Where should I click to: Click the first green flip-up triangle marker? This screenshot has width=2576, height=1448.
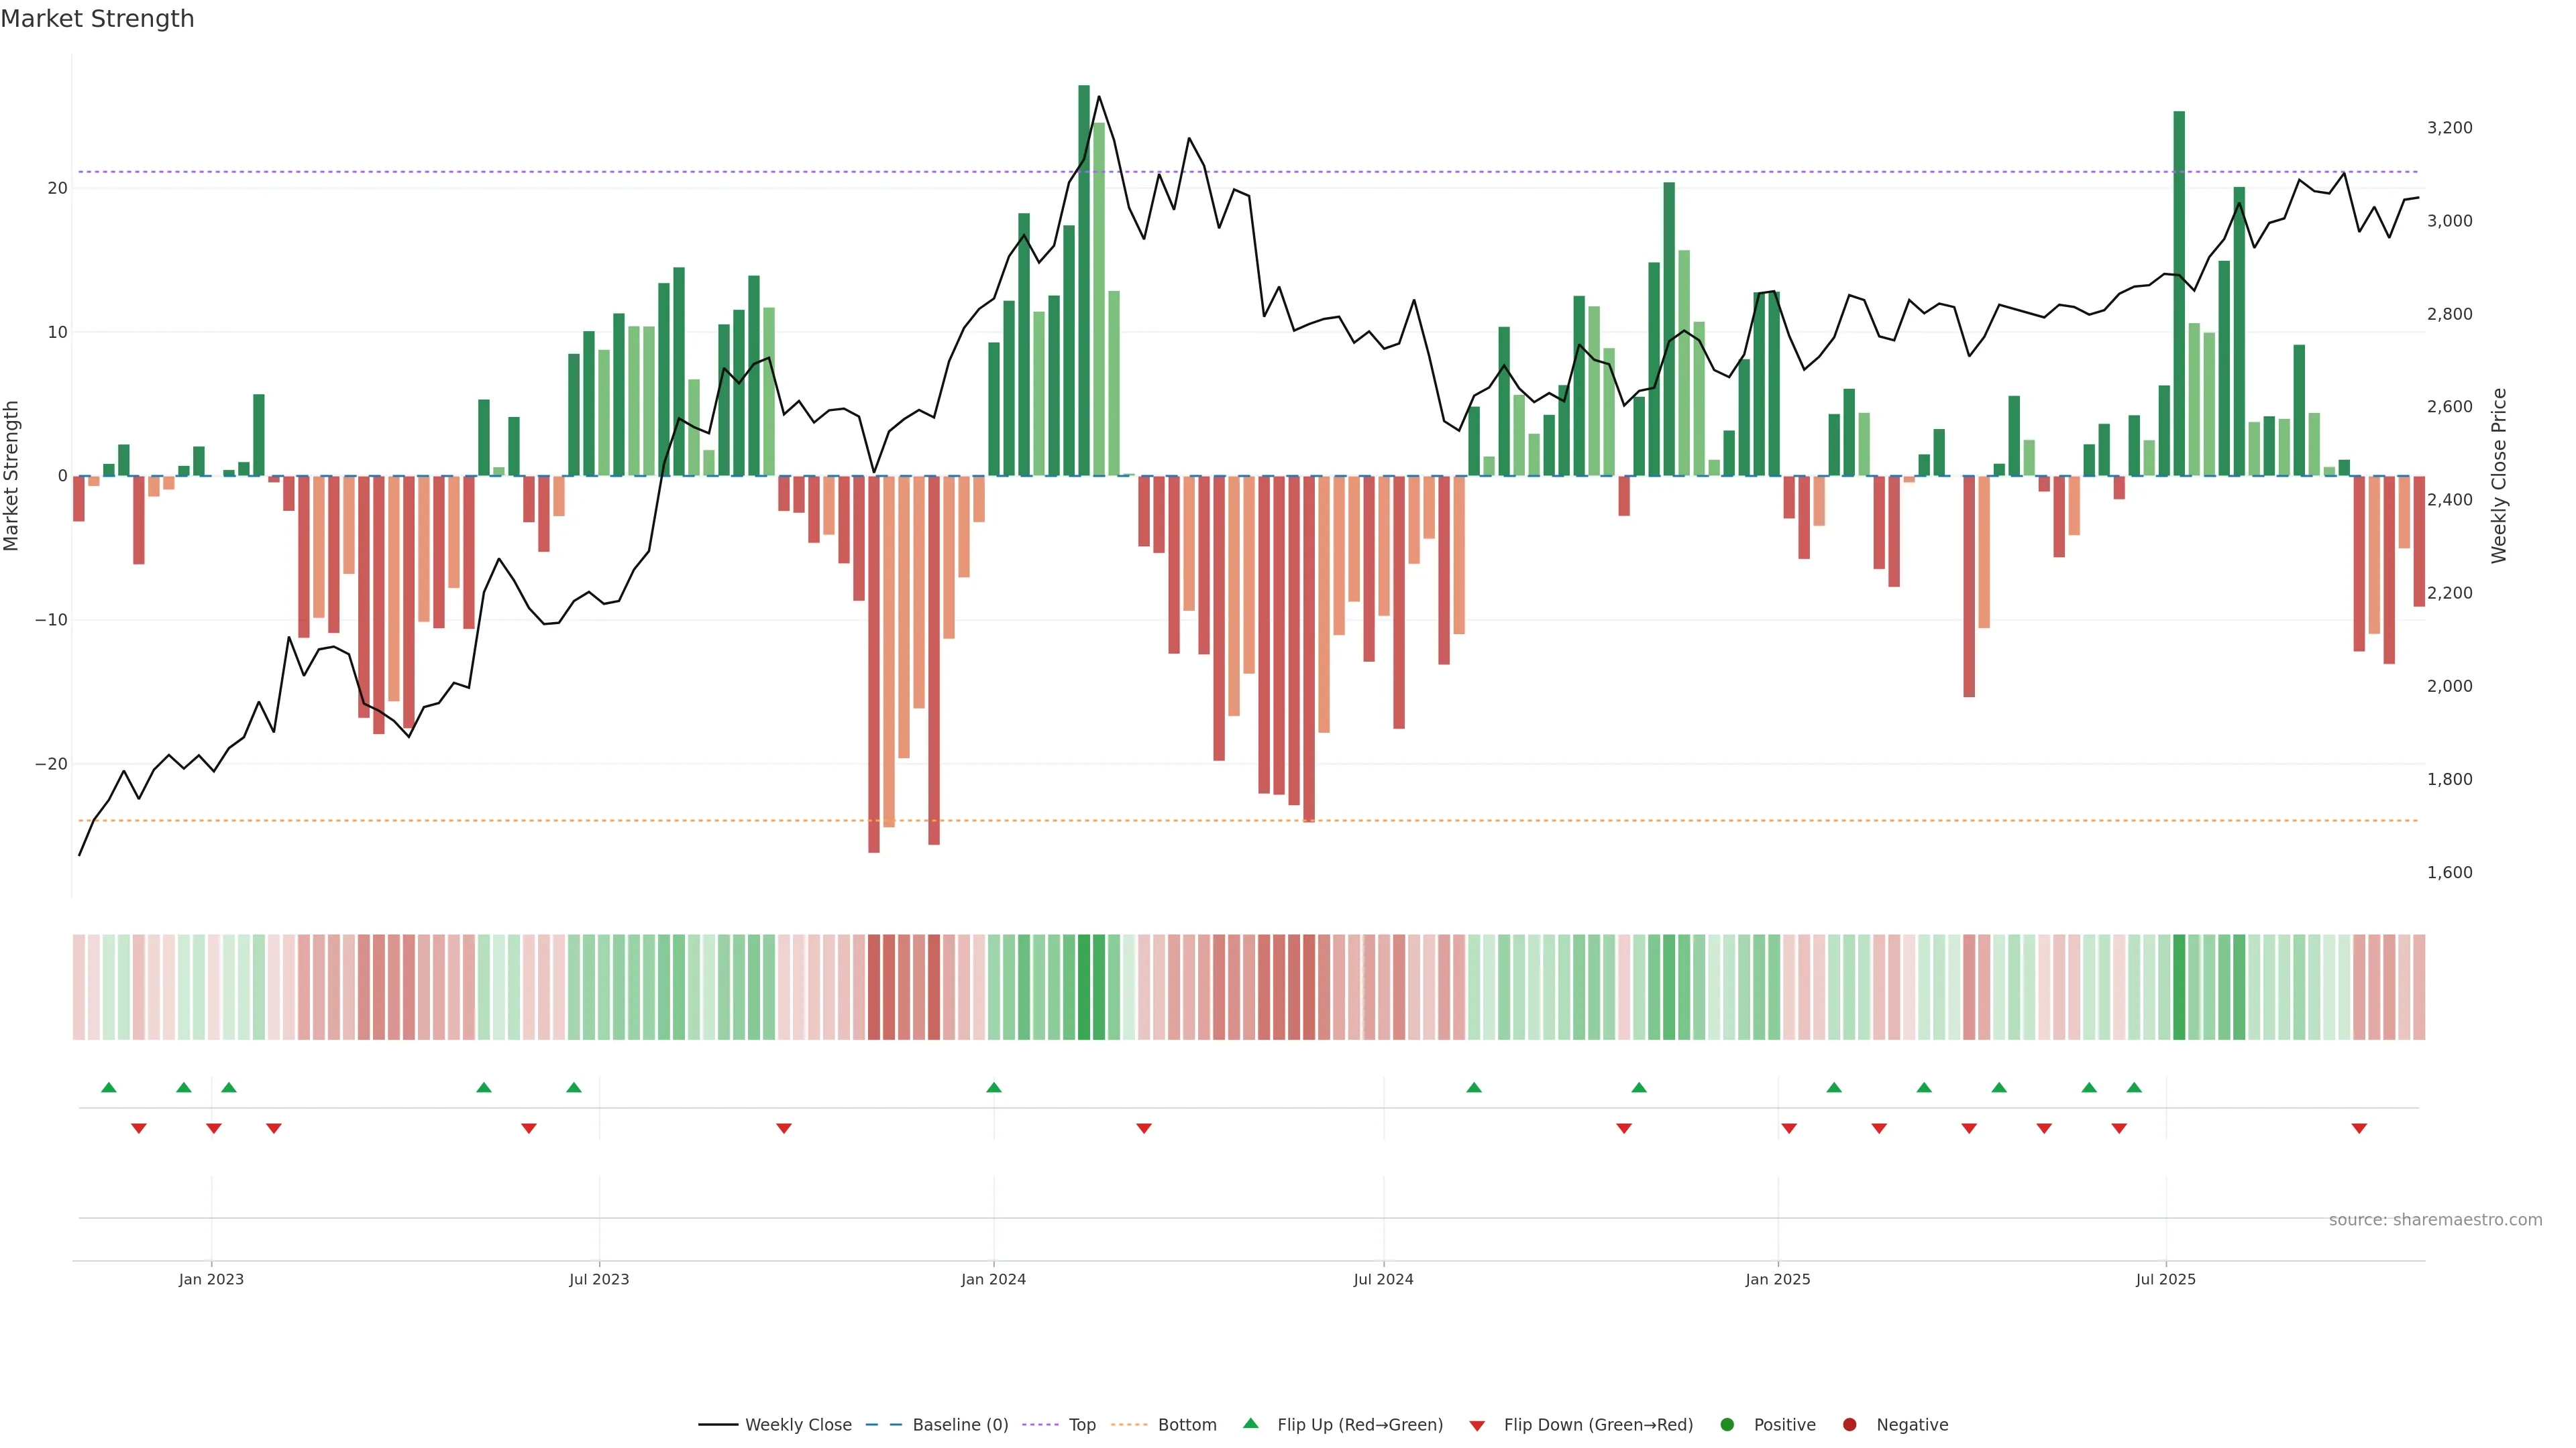[109, 1087]
